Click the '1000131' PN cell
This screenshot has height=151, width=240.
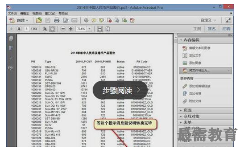pyautogui.click(x=36, y=77)
